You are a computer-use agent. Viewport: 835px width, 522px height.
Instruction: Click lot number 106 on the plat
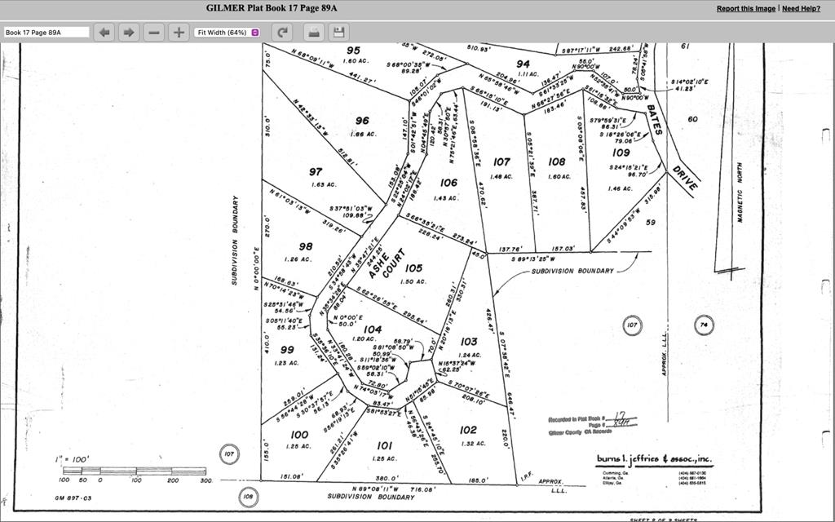448,183
